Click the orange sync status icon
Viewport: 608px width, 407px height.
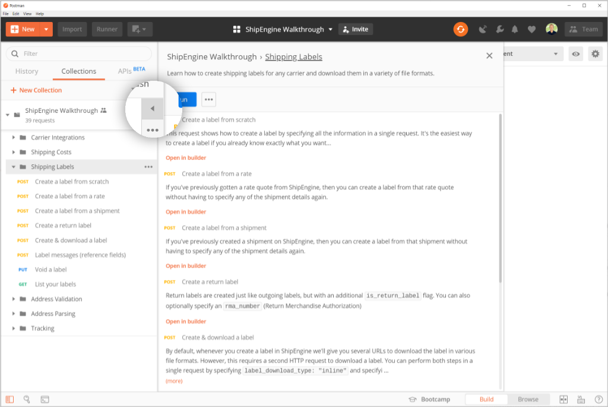click(x=461, y=29)
